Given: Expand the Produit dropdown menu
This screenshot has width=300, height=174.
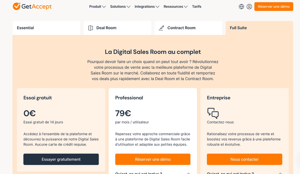Looking at the screenshot, I should point(97,6).
